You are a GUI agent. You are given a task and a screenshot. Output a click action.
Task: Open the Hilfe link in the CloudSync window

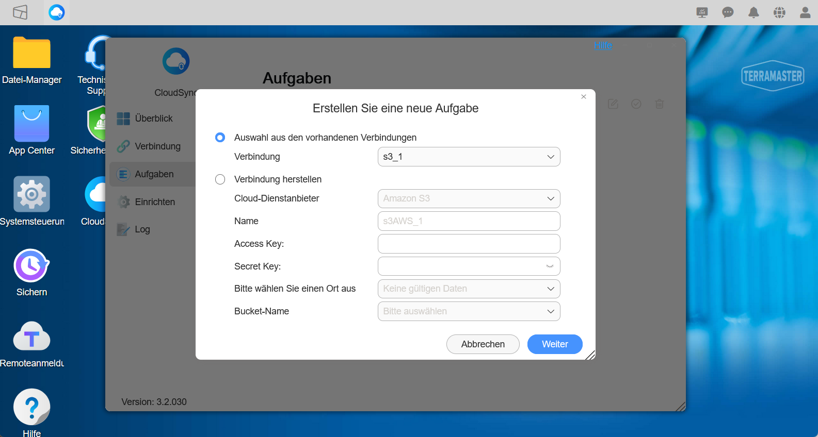click(603, 45)
